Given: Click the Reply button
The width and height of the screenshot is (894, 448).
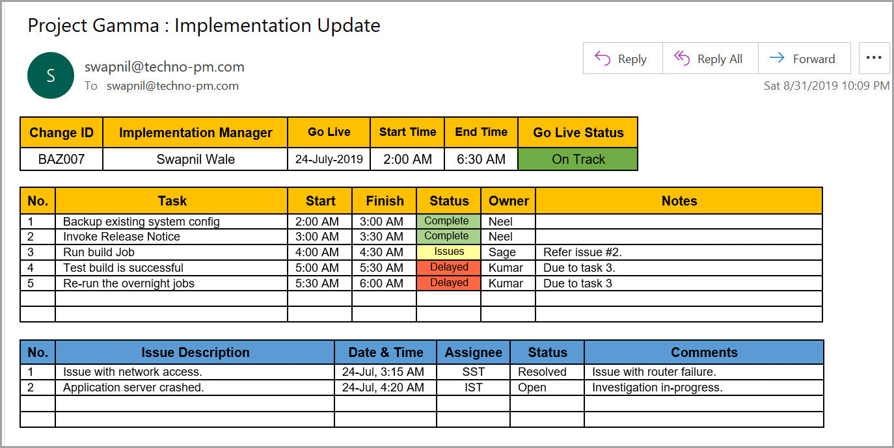Looking at the screenshot, I should tap(622, 58).
